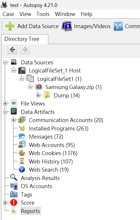Viewport: 140px width, 220px height.
Task: Click the Data Artifacts icon
Action: tap(14, 112)
